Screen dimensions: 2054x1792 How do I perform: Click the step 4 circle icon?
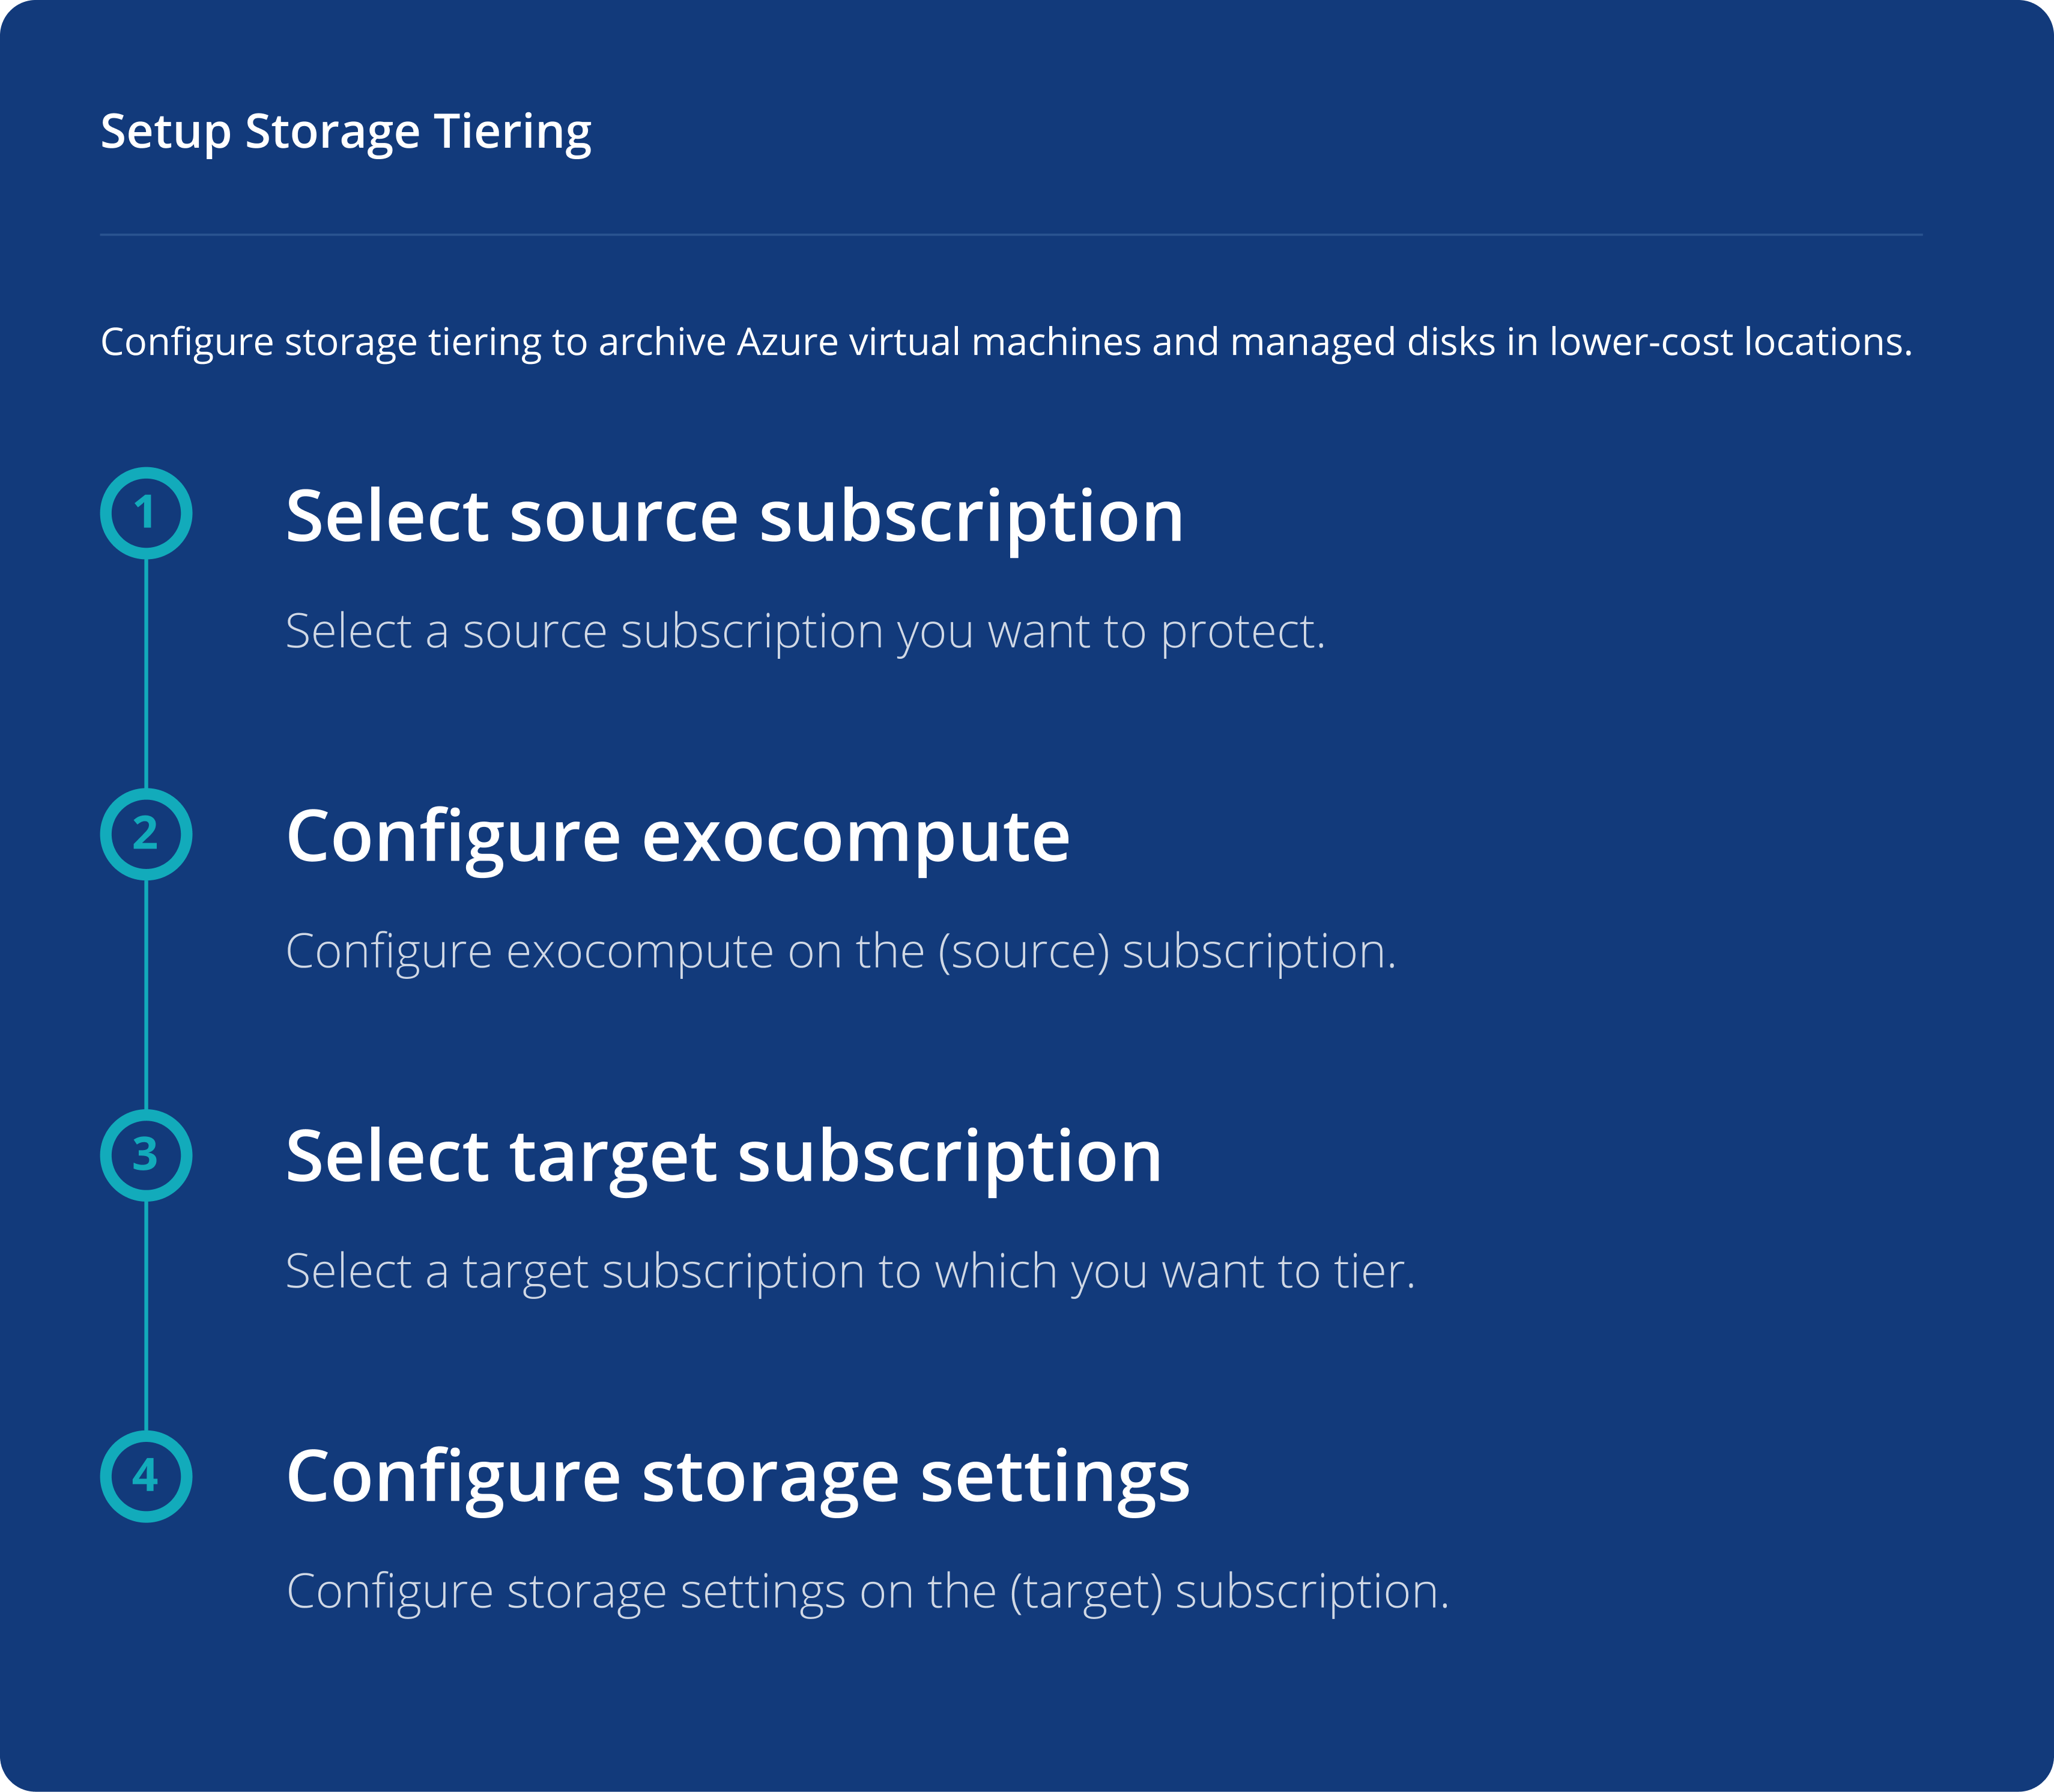146,1476
